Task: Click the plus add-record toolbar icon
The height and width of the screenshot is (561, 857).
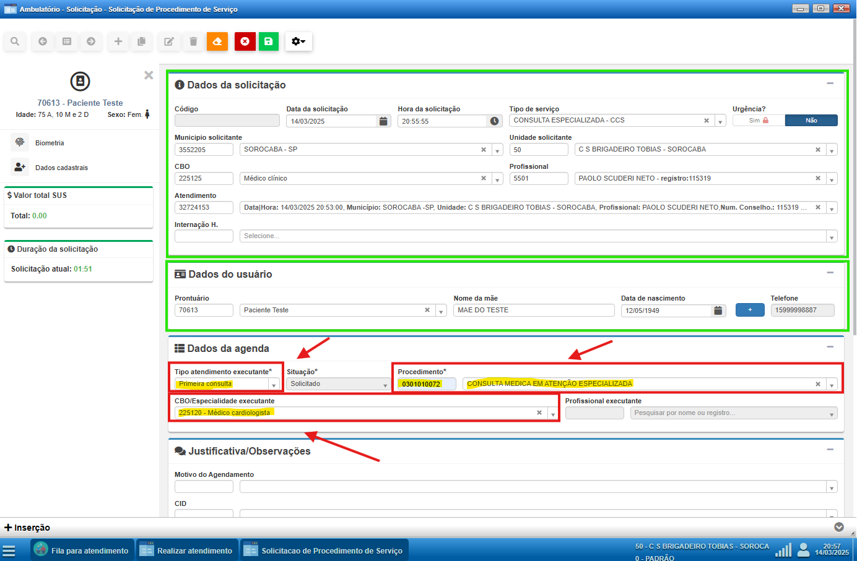Action: coord(118,41)
